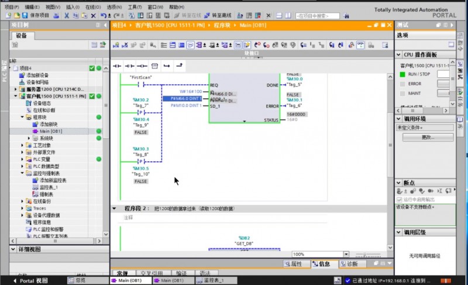Insert an output coil instruction
Screen dimensions: 468x285
pos(142,65)
